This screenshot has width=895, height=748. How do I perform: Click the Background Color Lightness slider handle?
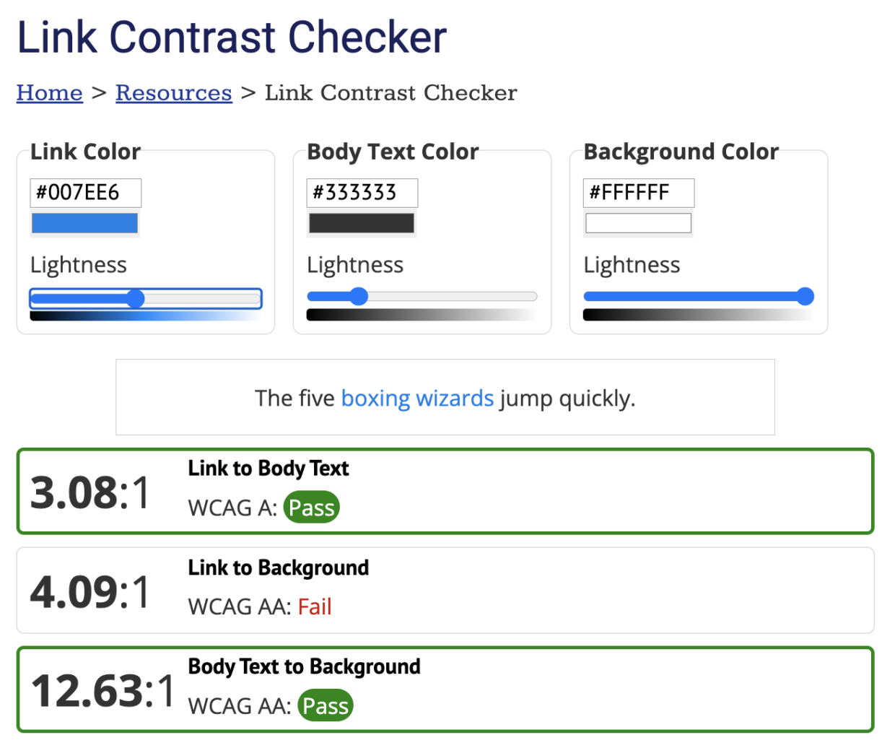[805, 296]
